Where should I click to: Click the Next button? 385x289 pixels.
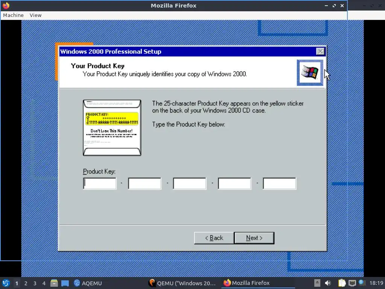click(x=254, y=238)
